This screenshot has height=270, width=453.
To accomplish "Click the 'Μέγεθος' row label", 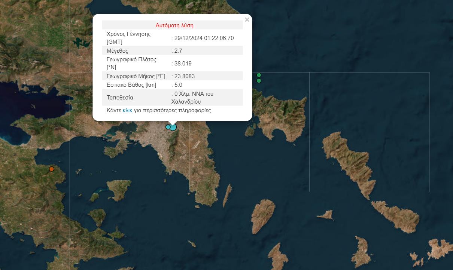I will pos(118,50).
